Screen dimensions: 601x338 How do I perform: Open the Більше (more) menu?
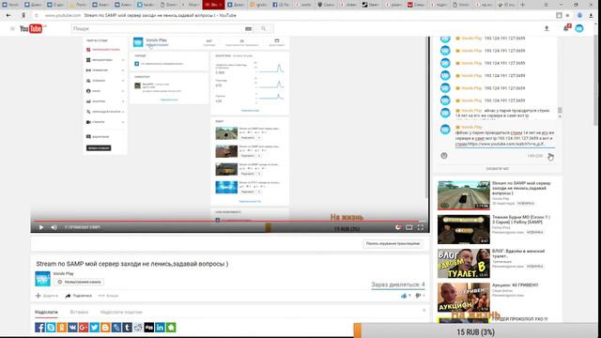pos(108,296)
